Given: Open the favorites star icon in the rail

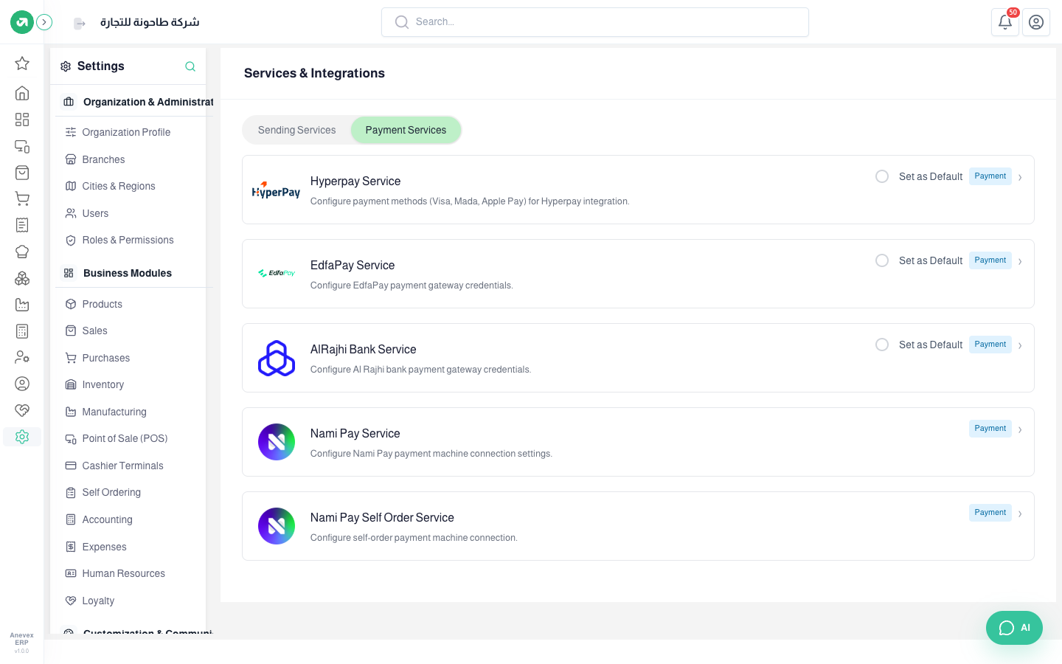Looking at the screenshot, I should (22, 63).
